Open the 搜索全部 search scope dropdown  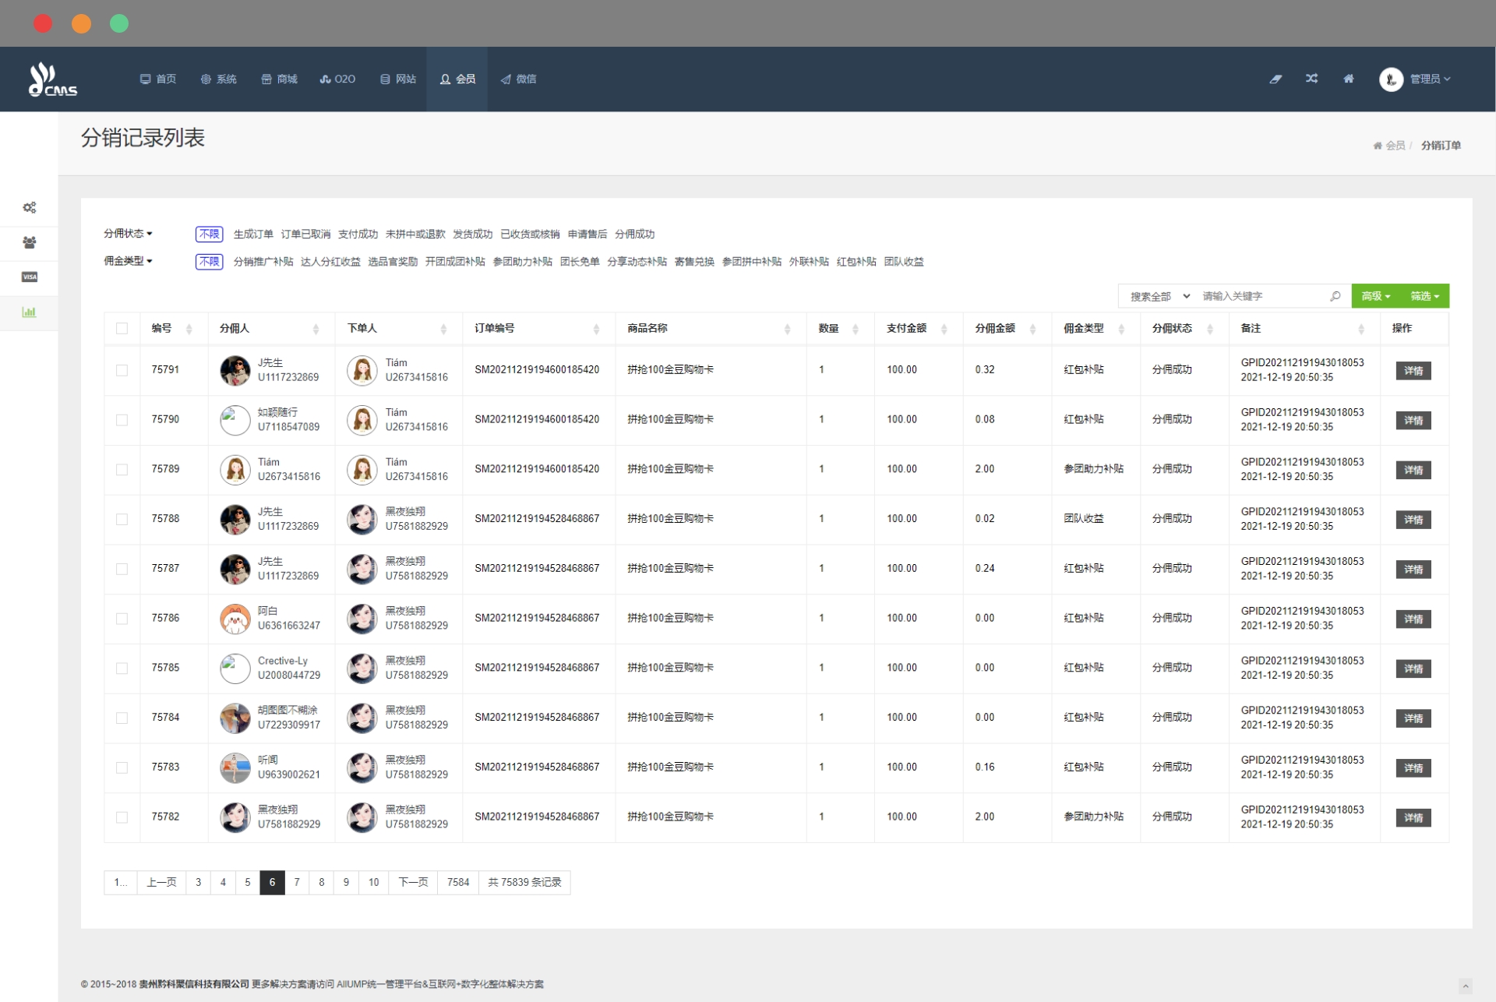click(x=1159, y=296)
